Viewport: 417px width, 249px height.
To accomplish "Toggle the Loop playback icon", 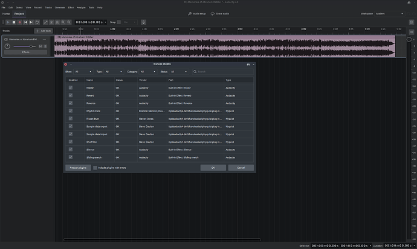I will pos(37,22).
